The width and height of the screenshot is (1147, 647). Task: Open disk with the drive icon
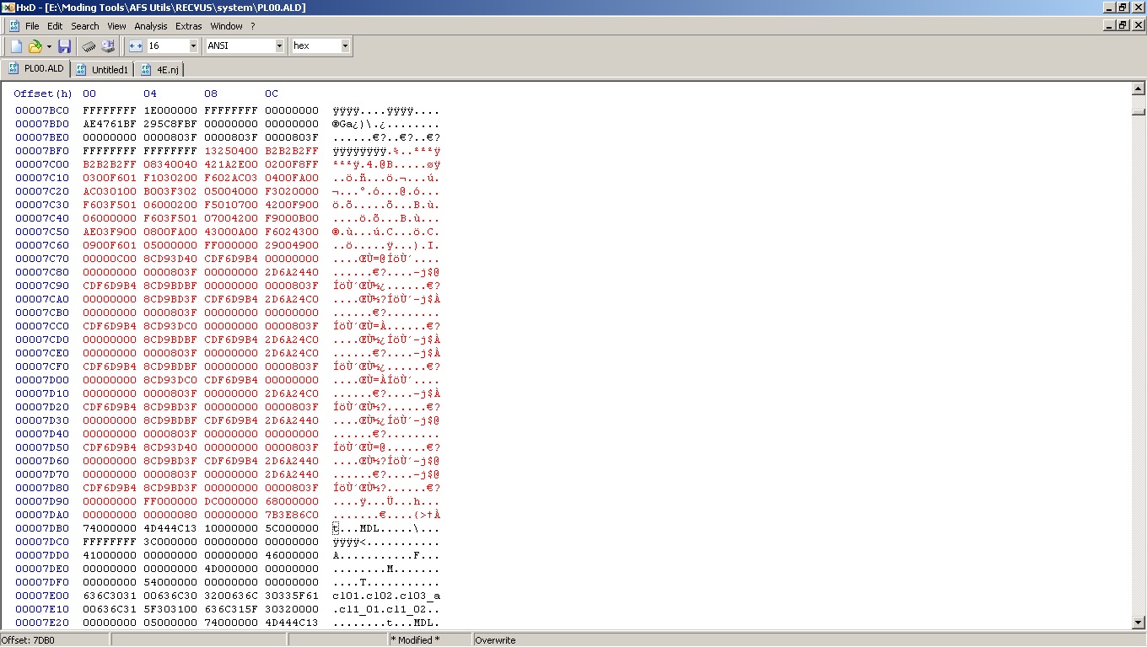107,45
